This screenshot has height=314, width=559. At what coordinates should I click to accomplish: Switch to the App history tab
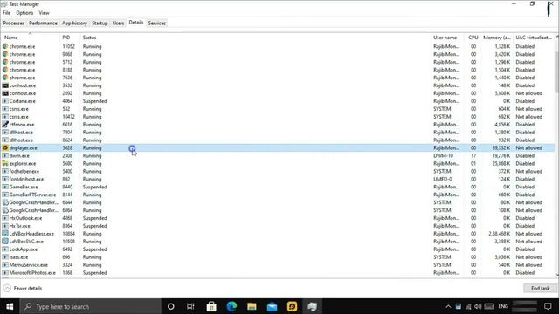point(74,24)
